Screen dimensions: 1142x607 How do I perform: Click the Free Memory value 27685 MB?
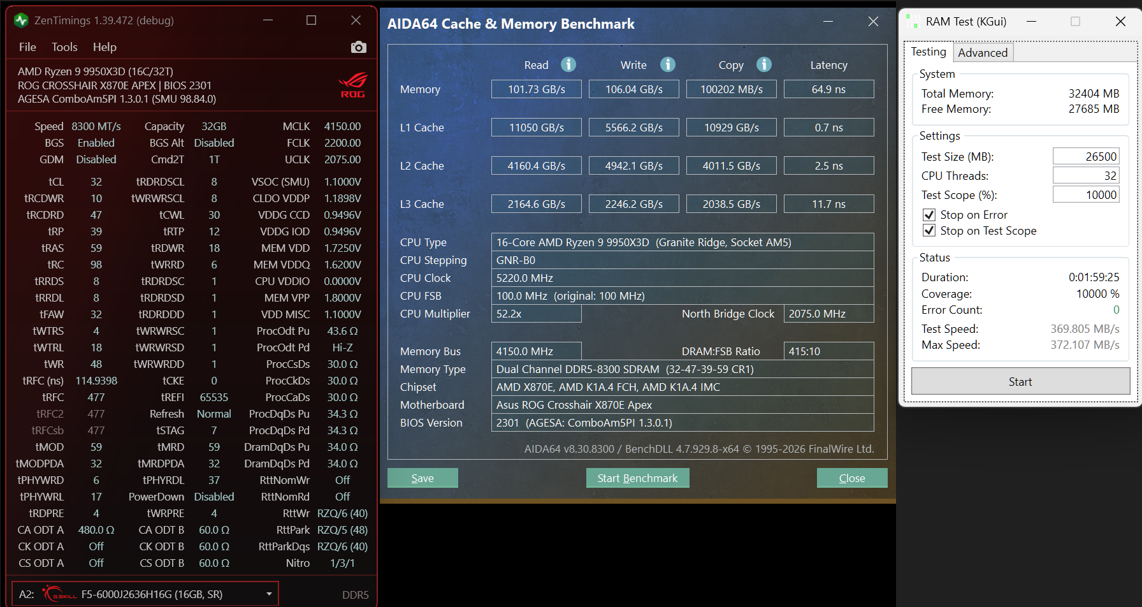pos(1094,109)
